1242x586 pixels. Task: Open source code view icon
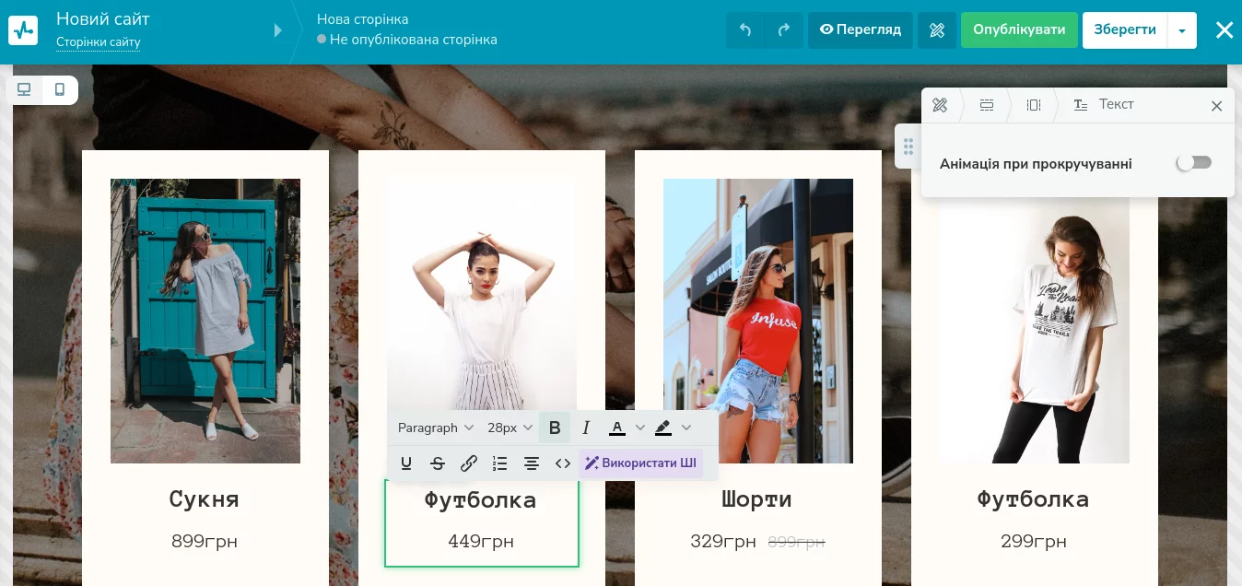pos(563,463)
